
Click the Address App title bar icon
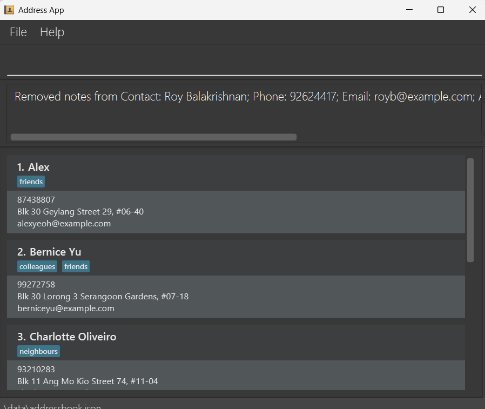coord(9,10)
